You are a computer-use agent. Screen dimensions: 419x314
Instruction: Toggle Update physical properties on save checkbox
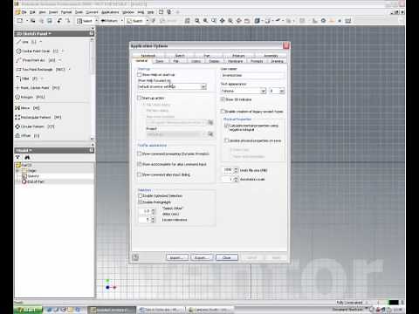[x=226, y=140]
